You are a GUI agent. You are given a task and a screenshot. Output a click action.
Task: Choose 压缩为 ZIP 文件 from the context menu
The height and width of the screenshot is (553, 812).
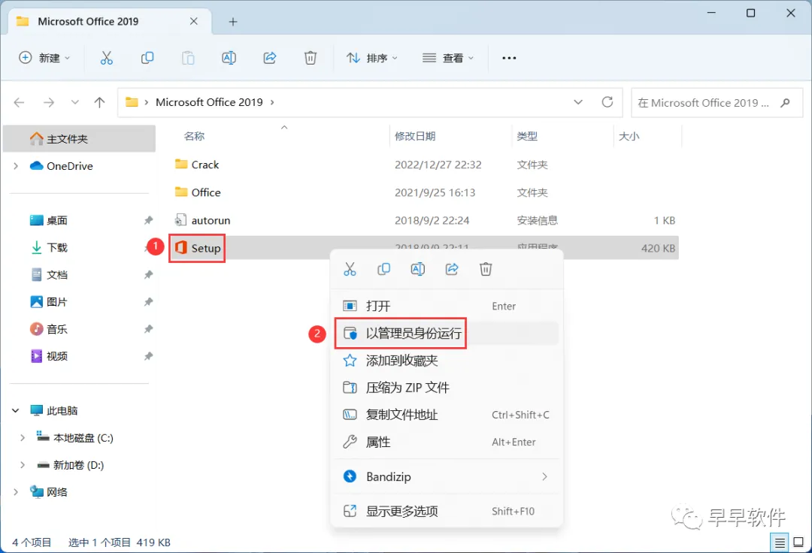coord(447,388)
